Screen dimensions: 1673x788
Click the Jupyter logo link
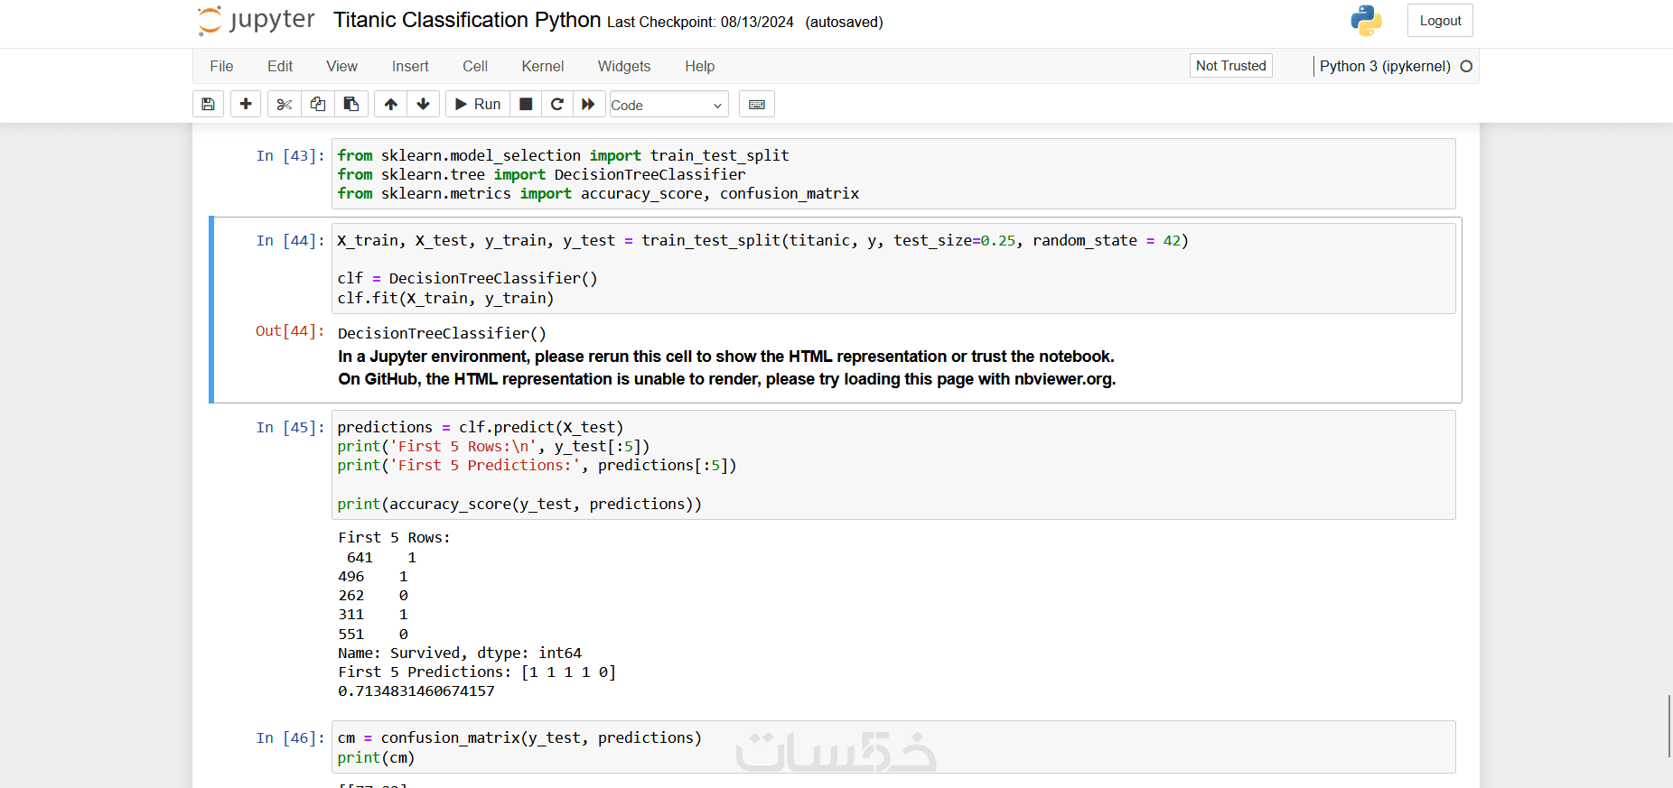[257, 21]
